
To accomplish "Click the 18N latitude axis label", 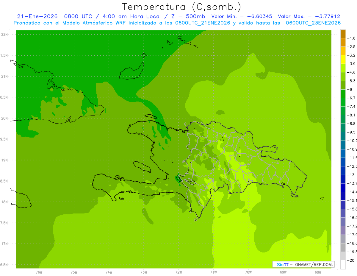I will pos(5,202).
